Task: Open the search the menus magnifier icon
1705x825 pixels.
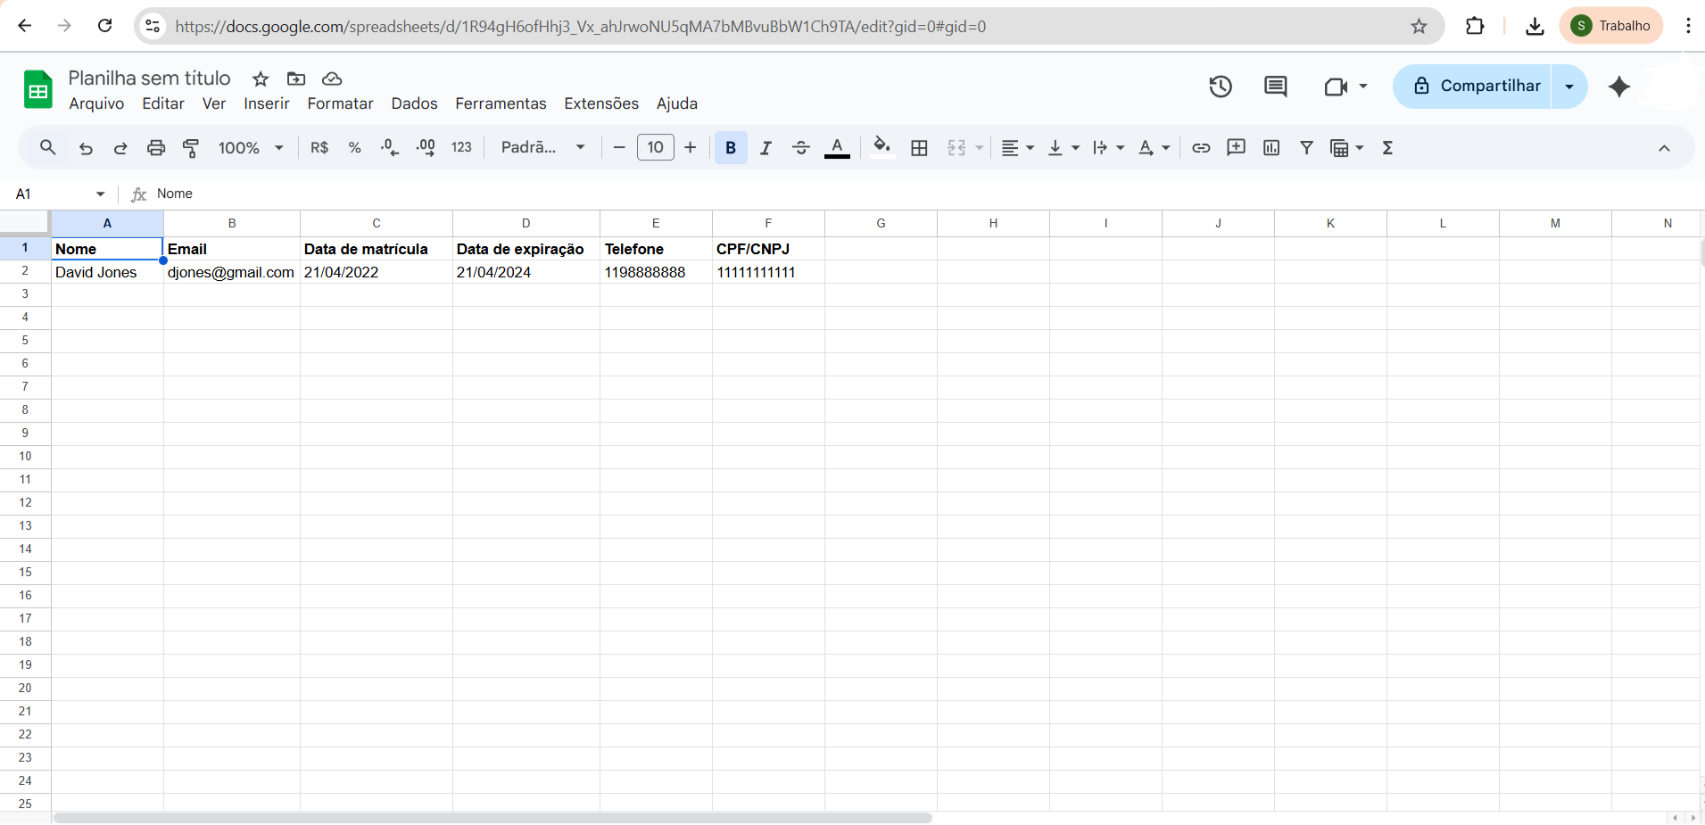Action: (x=48, y=147)
